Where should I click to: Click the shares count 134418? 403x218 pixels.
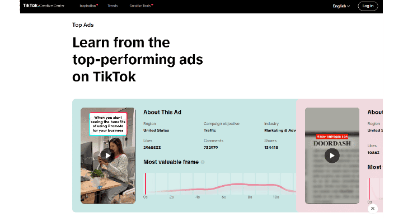(x=271, y=147)
